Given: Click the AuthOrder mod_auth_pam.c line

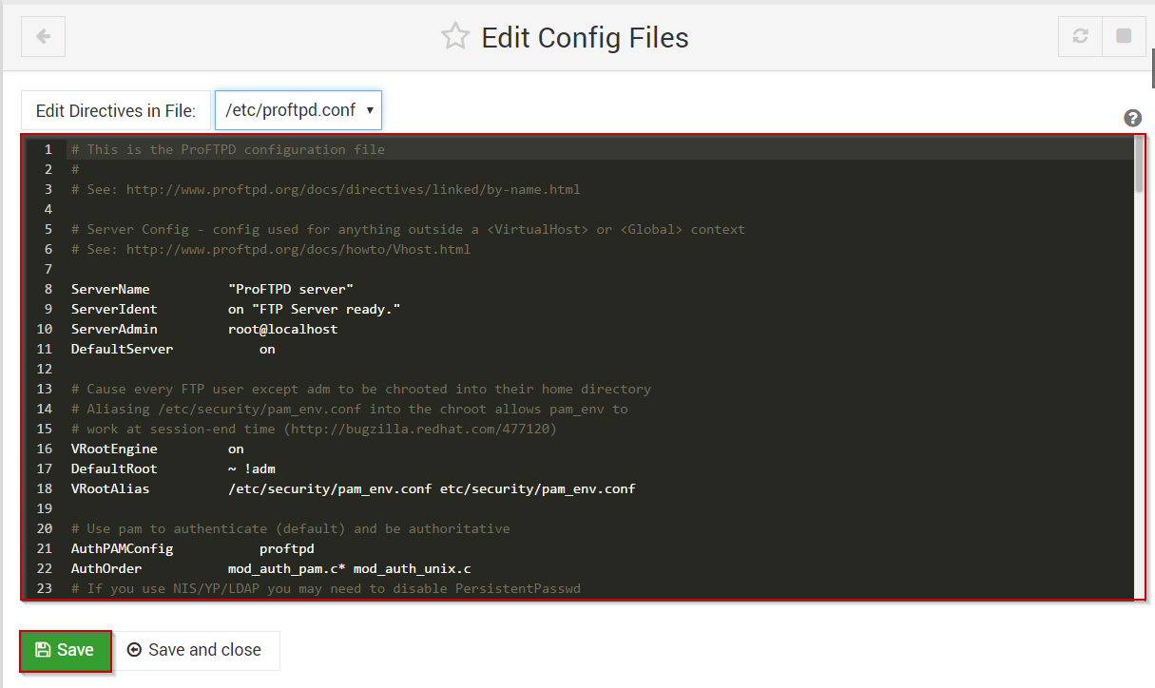Looking at the screenshot, I should [271, 568].
